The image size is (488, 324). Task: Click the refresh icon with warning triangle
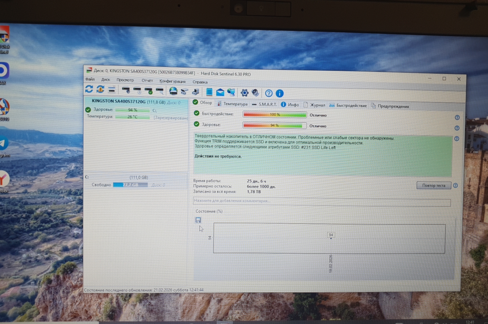100,89
